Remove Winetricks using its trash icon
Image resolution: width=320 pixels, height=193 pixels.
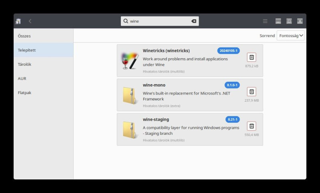coord(252,57)
